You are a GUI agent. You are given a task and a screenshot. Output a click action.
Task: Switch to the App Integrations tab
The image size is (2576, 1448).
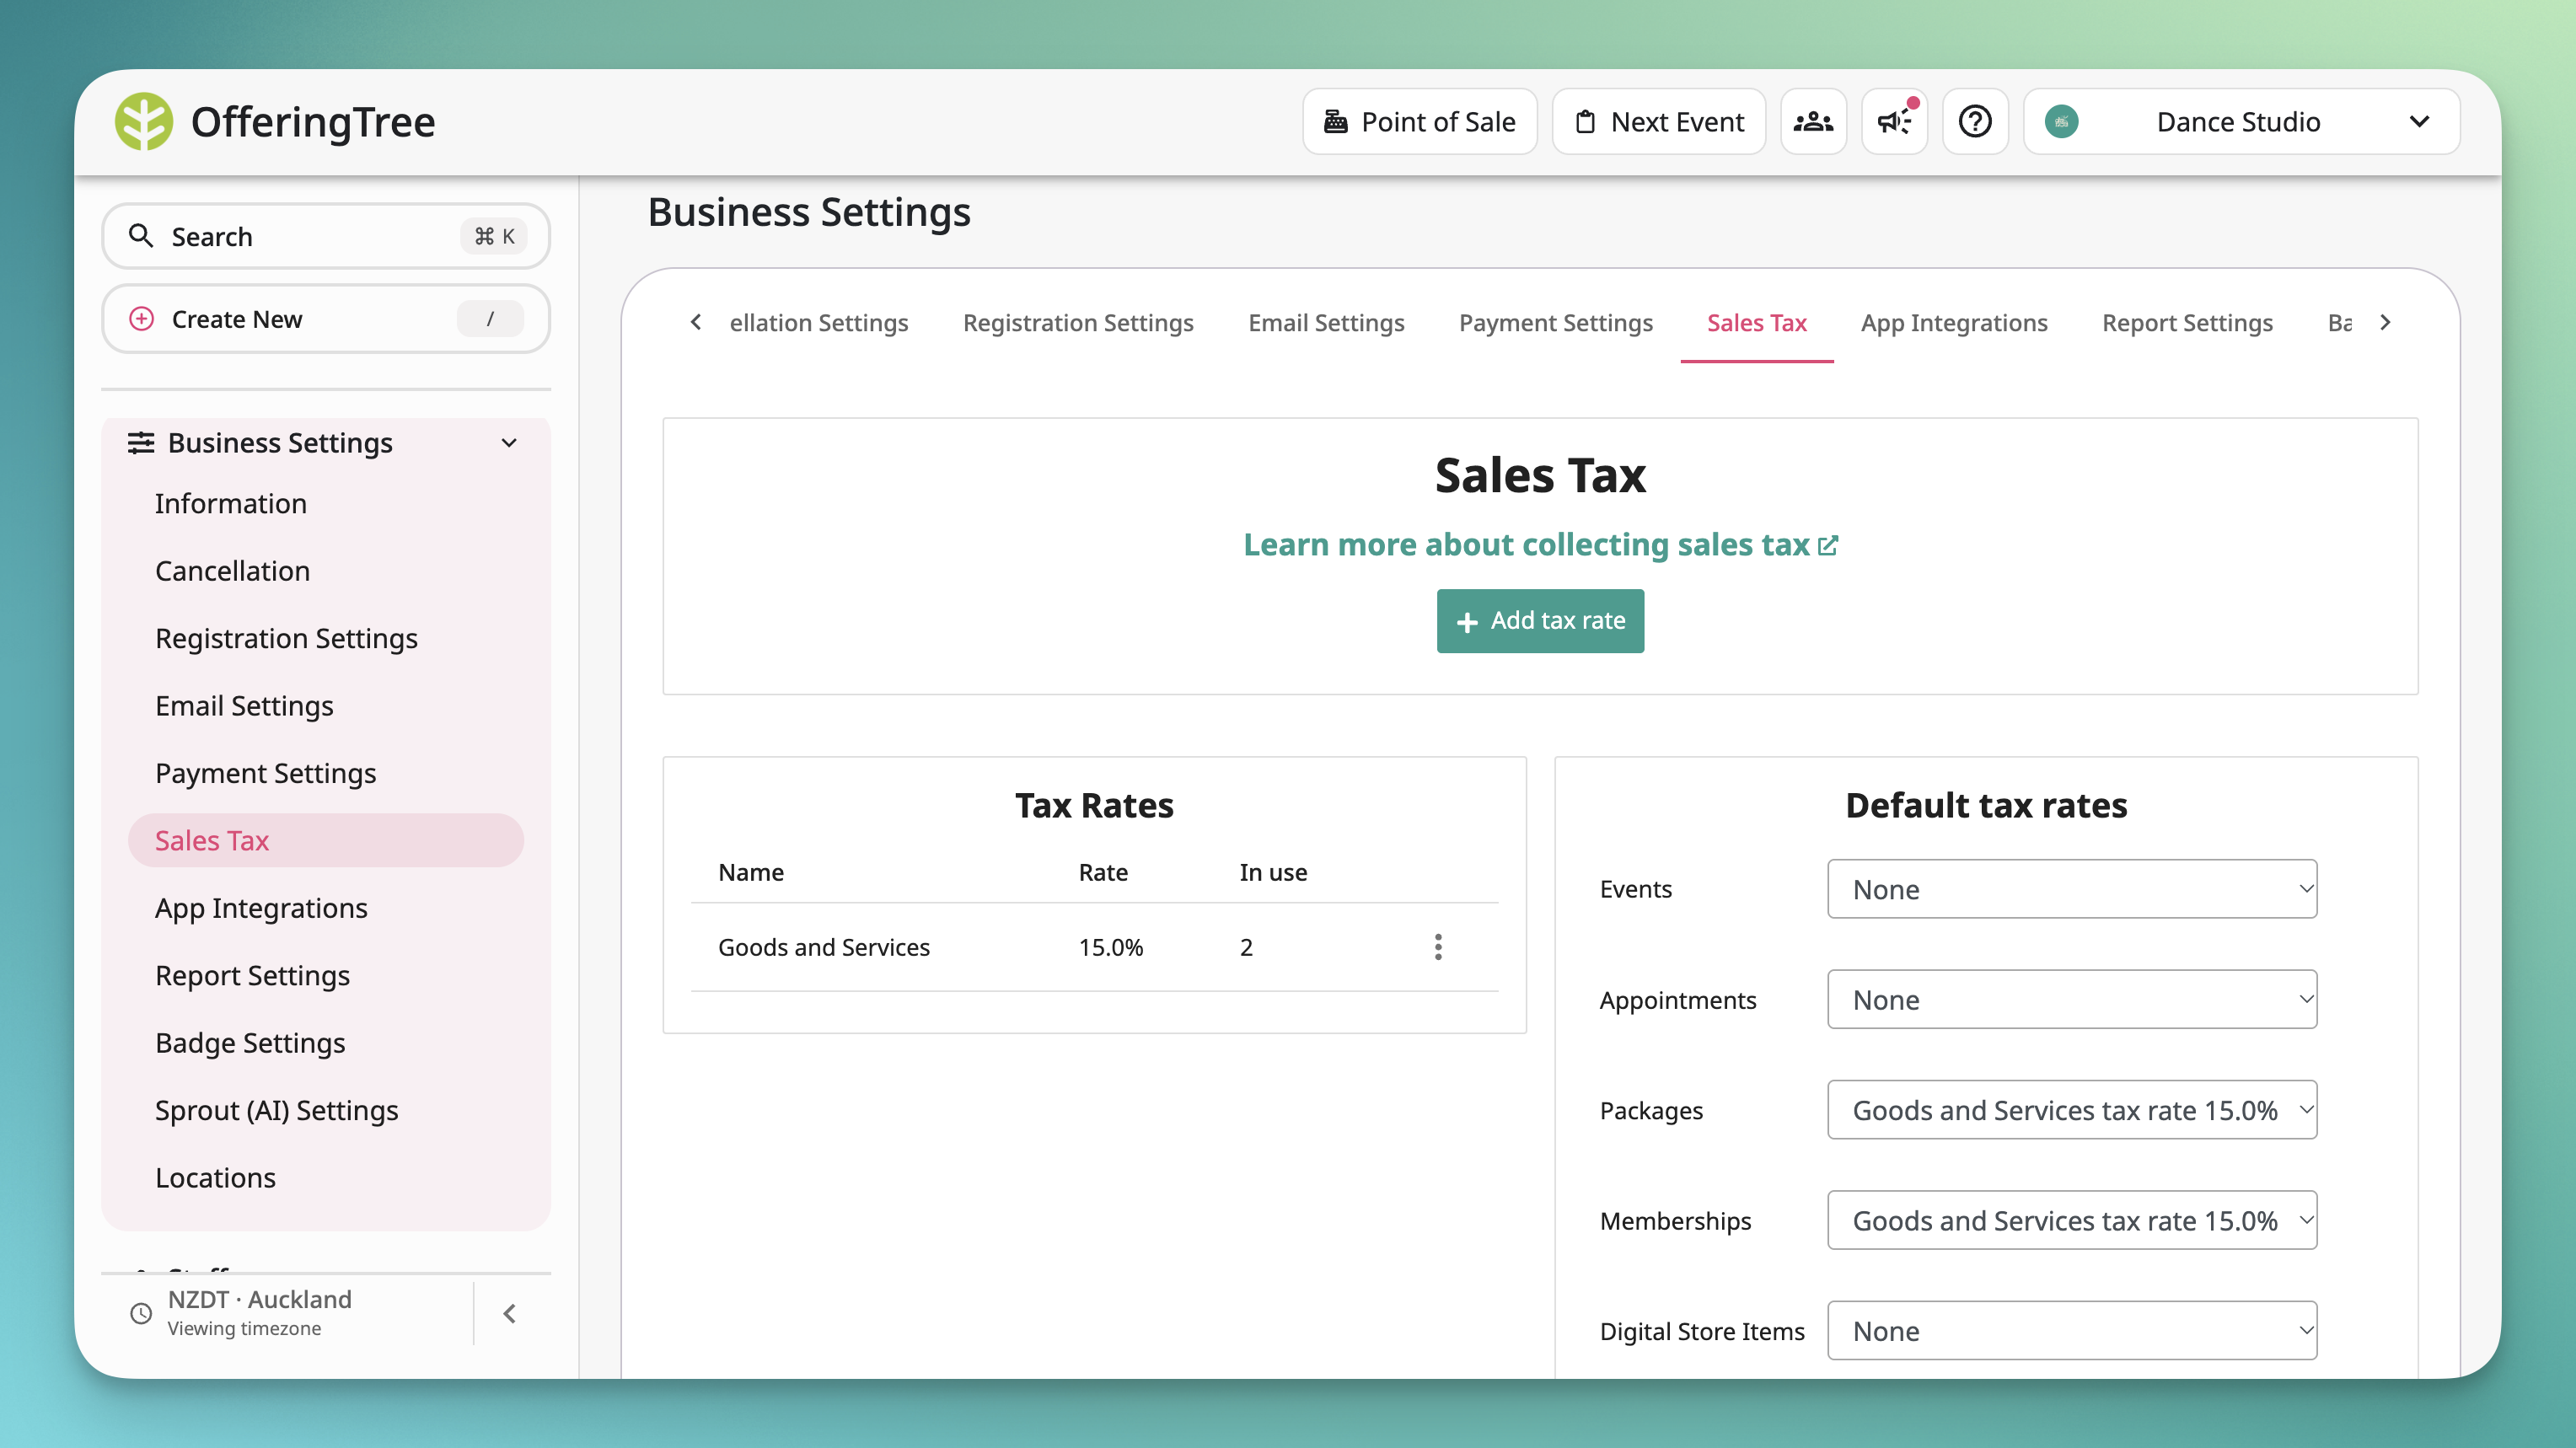[1954, 323]
